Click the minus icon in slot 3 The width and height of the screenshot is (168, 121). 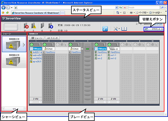tap(62, 45)
